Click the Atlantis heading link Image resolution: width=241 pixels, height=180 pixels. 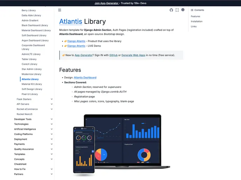point(71,21)
